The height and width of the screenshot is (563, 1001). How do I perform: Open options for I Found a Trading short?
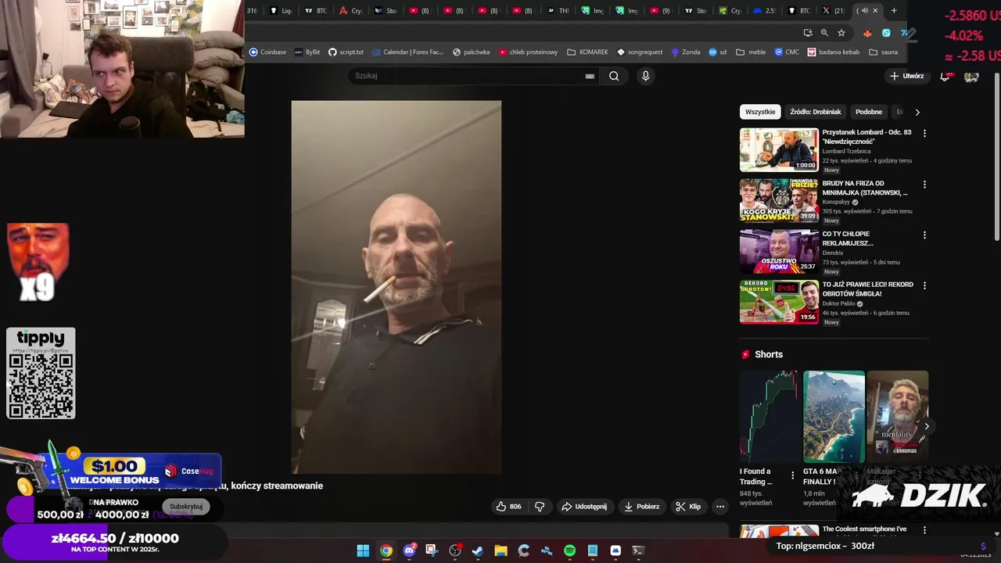coord(792,475)
